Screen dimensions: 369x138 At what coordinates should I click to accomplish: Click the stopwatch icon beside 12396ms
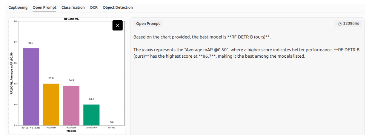340,24
